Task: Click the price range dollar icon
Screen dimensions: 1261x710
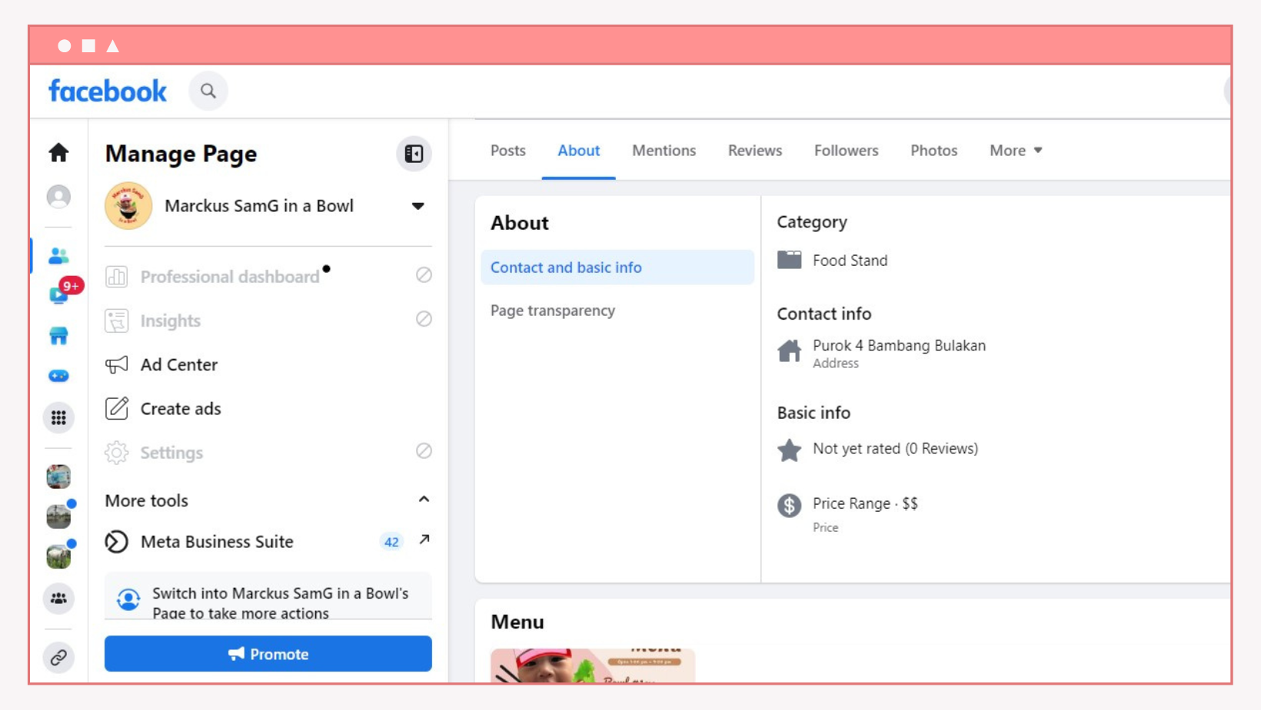Action: pyautogui.click(x=789, y=506)
